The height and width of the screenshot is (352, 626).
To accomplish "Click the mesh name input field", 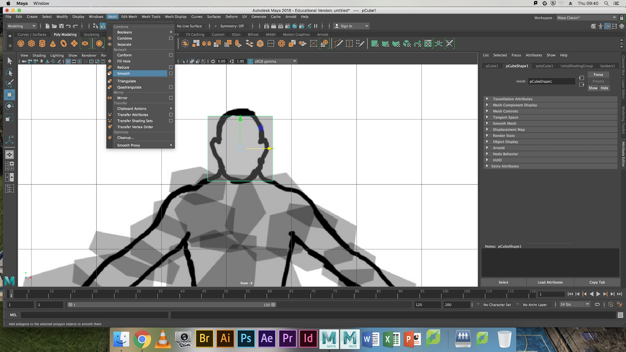I will coord(552,81).
